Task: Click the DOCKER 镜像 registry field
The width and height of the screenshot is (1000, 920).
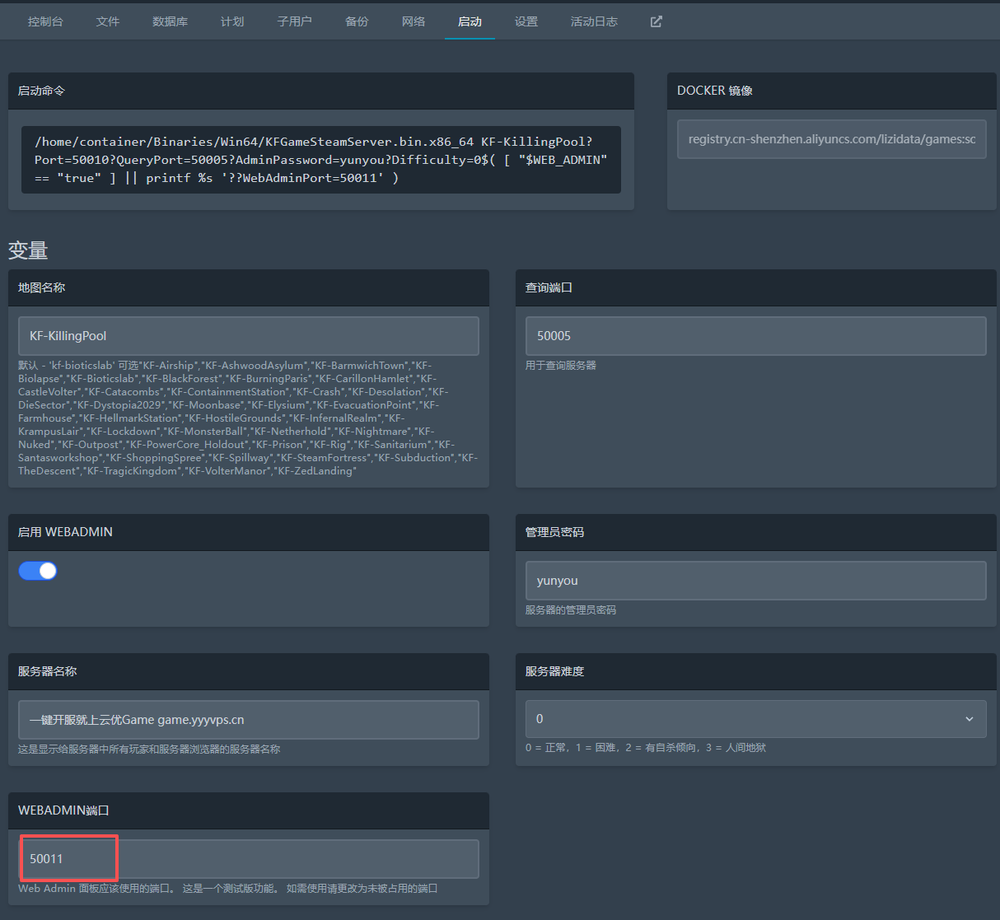Action: 831,139
